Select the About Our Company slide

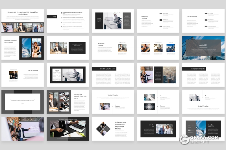tap(22, 129)
